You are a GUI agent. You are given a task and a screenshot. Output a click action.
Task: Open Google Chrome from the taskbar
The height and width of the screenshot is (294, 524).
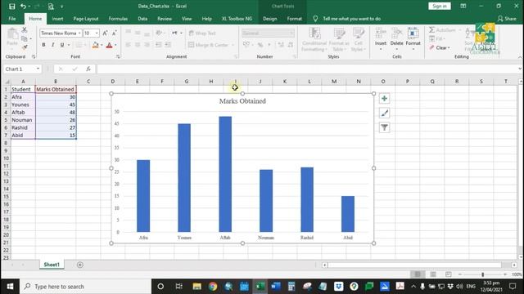213,287
